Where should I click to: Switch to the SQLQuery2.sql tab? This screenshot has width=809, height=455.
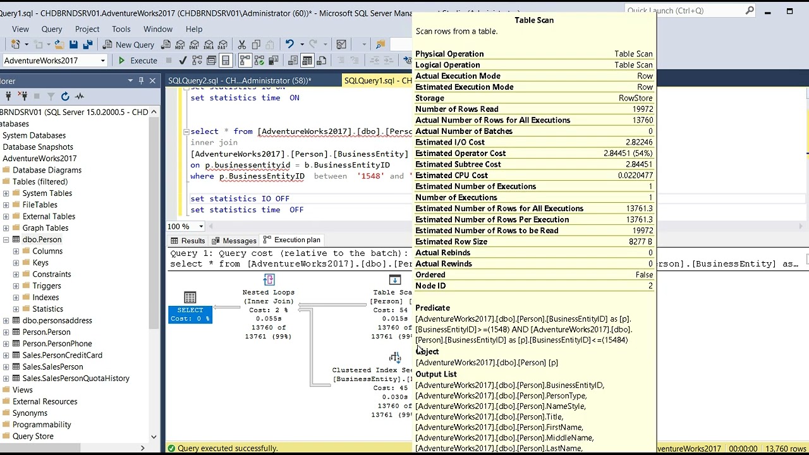pos(240,81)
